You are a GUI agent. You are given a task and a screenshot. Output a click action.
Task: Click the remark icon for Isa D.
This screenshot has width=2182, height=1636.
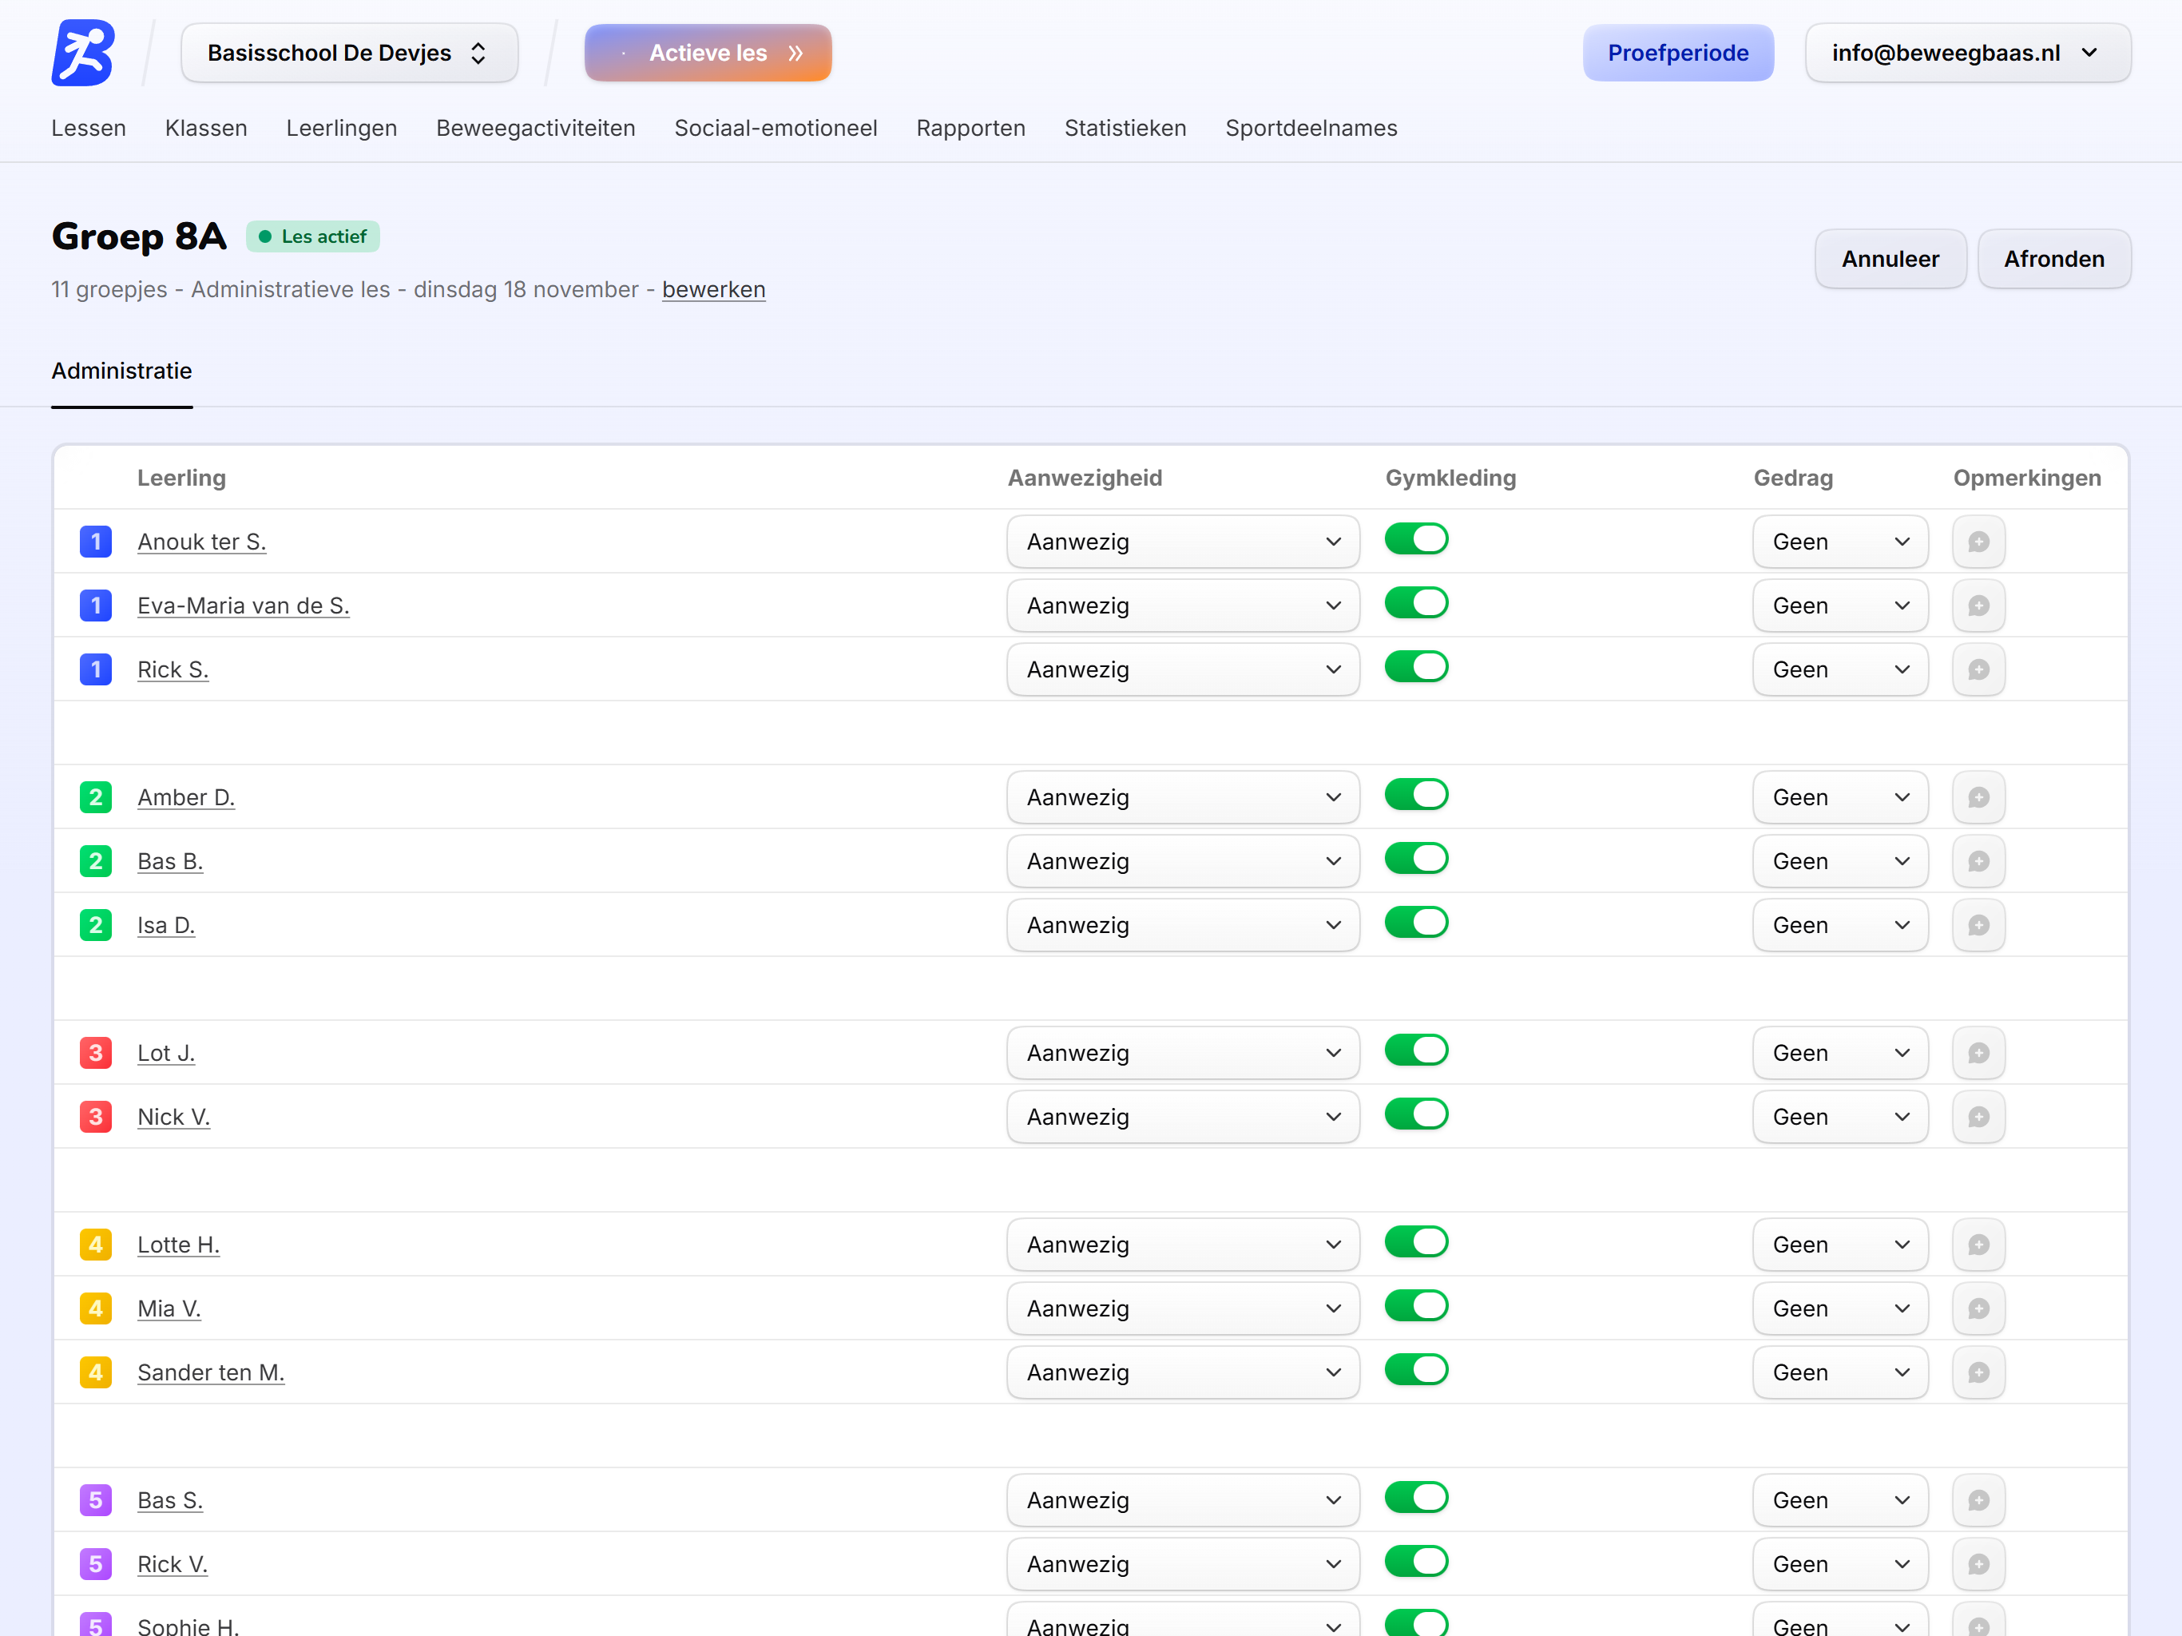pyautogui.click(x=1978, y=926)
